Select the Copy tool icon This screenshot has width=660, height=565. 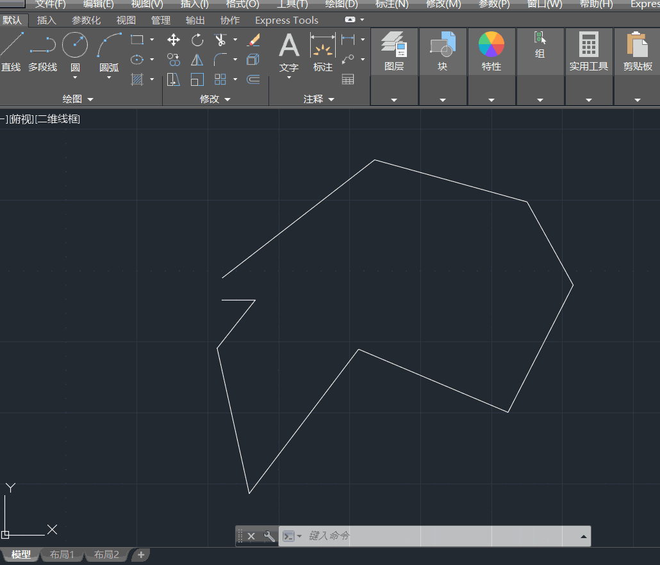point(174,60)
